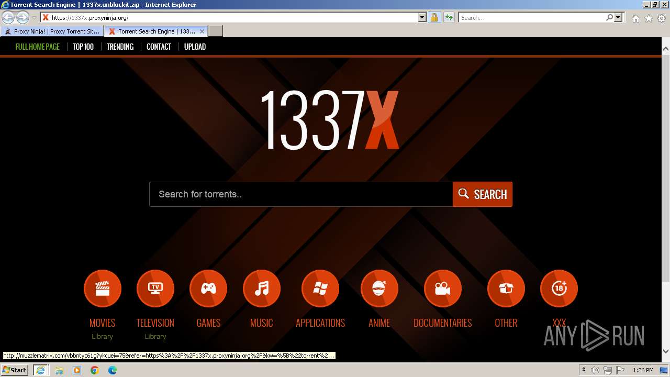Click the scrollbar up arrow
The image size is (670, 377).
click(666, 48)
